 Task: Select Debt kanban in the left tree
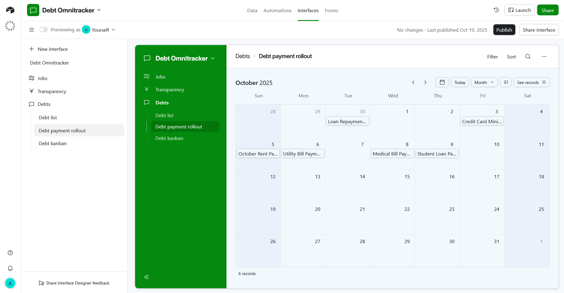[53, 144]
